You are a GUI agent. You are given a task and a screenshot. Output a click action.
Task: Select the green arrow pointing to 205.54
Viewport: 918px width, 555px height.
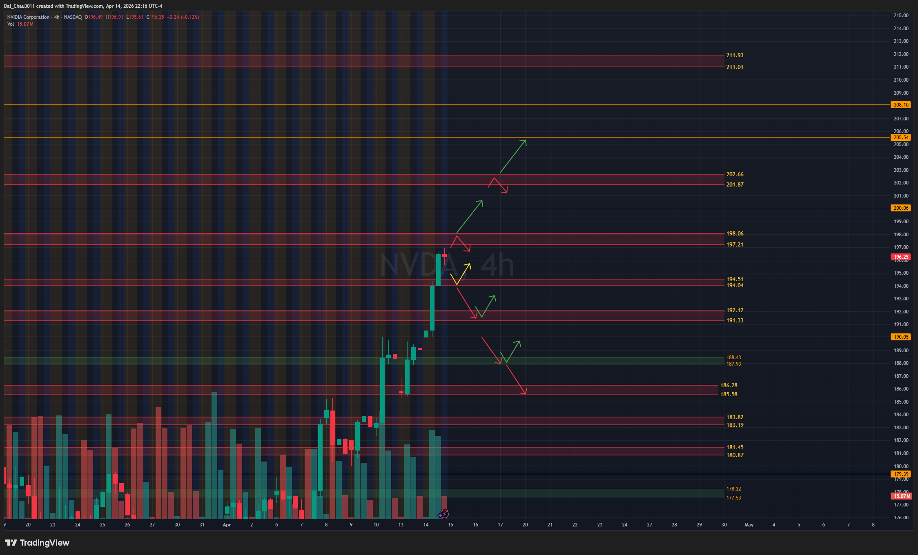[x=513, y=156]
